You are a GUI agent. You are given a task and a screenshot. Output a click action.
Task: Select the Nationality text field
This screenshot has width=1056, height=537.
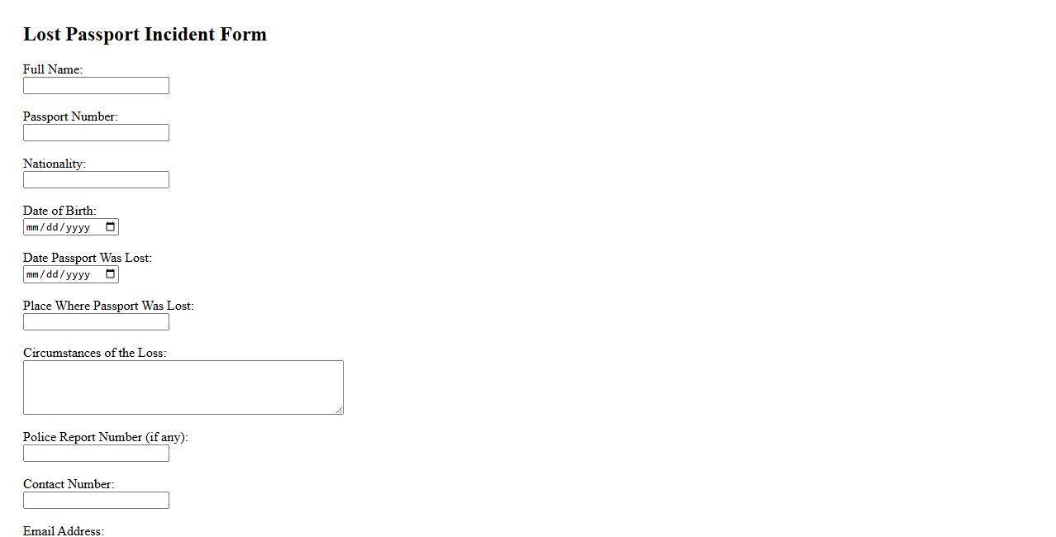96,180
